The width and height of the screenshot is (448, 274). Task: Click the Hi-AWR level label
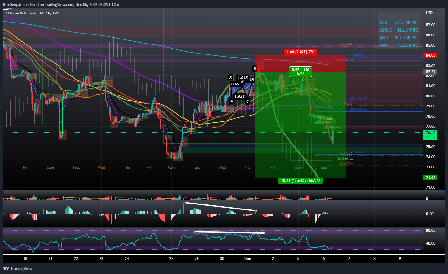pyautogui.click(x=346, y=44)
